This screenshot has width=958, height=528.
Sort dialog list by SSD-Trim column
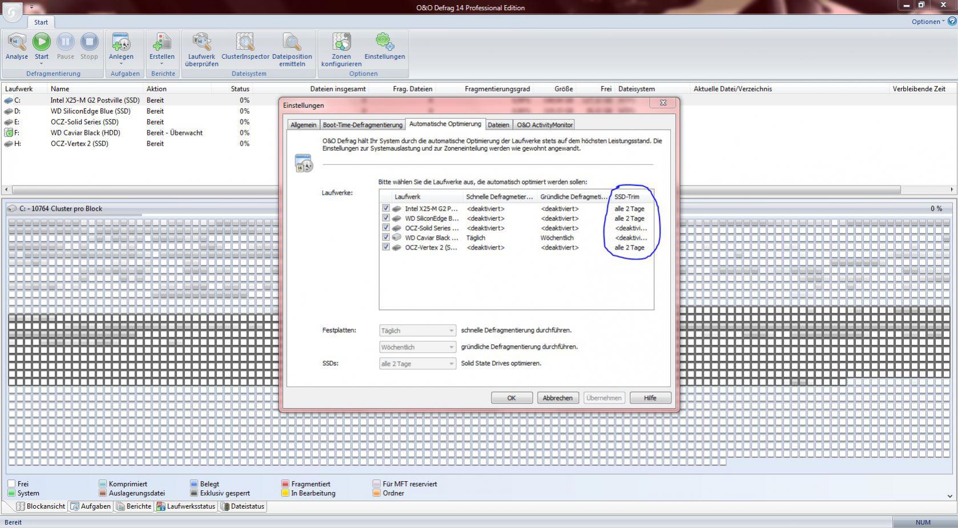[x=632, y=197]
